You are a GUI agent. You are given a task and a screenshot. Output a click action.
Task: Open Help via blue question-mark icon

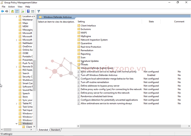pos(28,11)
